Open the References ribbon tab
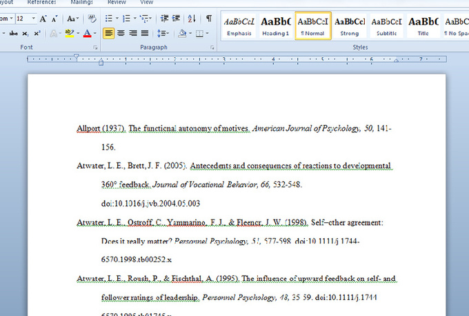 click(41, 2)
